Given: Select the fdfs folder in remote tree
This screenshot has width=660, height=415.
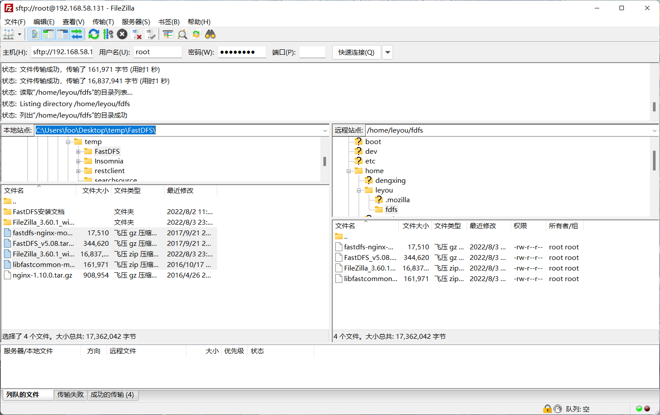Looking at the screenshot, I should pyautogui.click(x=391, y=210).
